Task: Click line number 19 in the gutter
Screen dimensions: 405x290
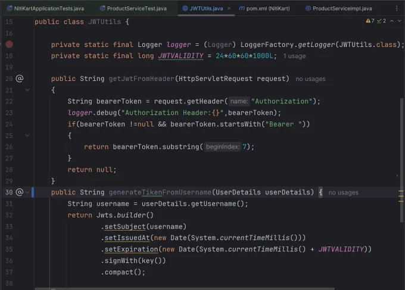Action: pos(9,67)
